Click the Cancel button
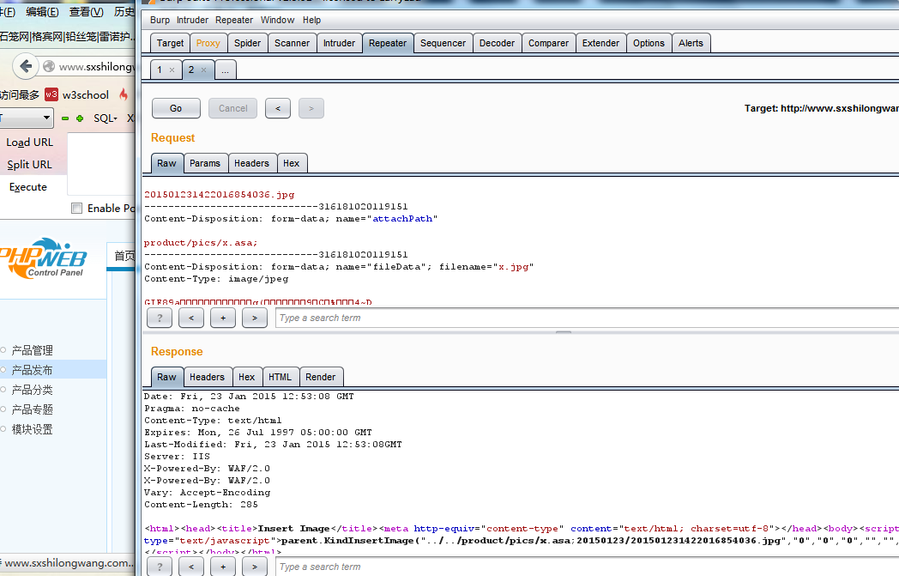Screen dimensions: 899x576 pyautogui.click(x=232, y=108)
